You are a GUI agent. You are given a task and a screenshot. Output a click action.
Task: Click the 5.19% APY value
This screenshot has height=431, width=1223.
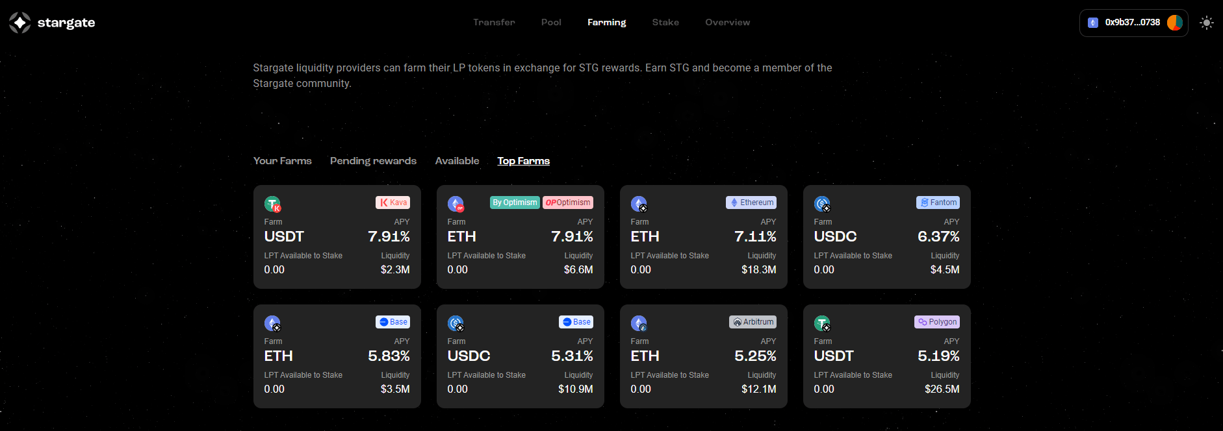pyautogui.click(x=938, y=356)
